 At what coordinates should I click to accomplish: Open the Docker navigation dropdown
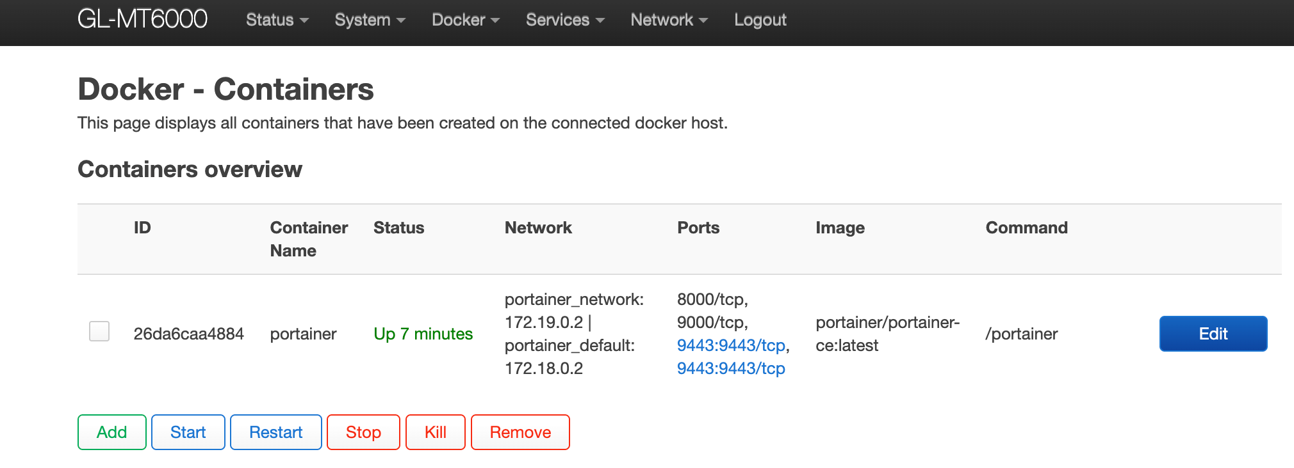click(x=465, y=20)
